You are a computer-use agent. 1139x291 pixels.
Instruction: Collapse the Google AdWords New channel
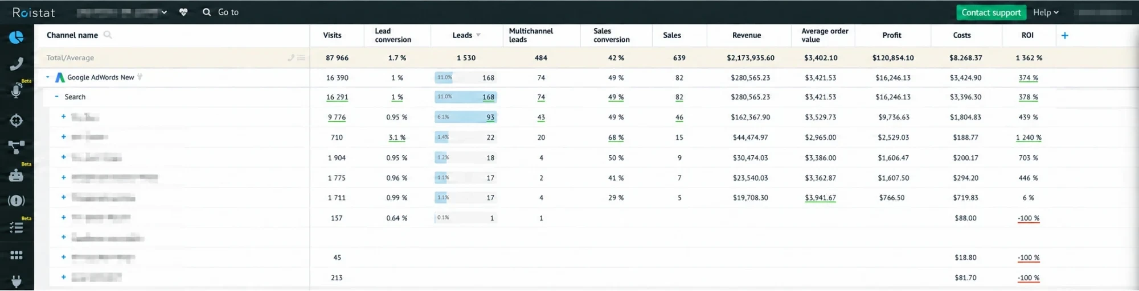click(48, 77)
